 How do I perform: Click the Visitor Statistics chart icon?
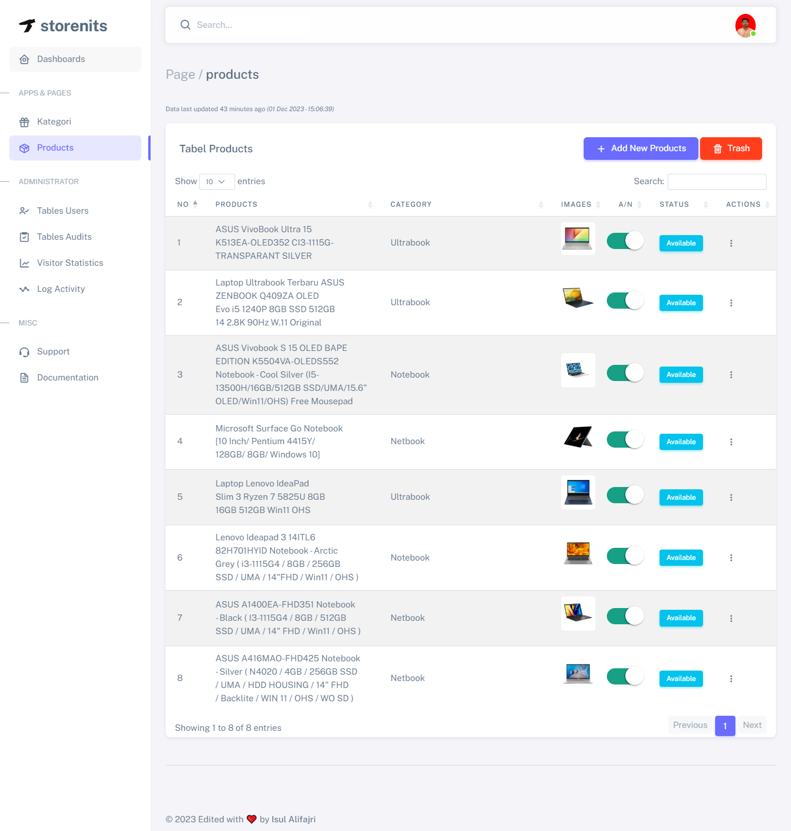pos(24,263)
